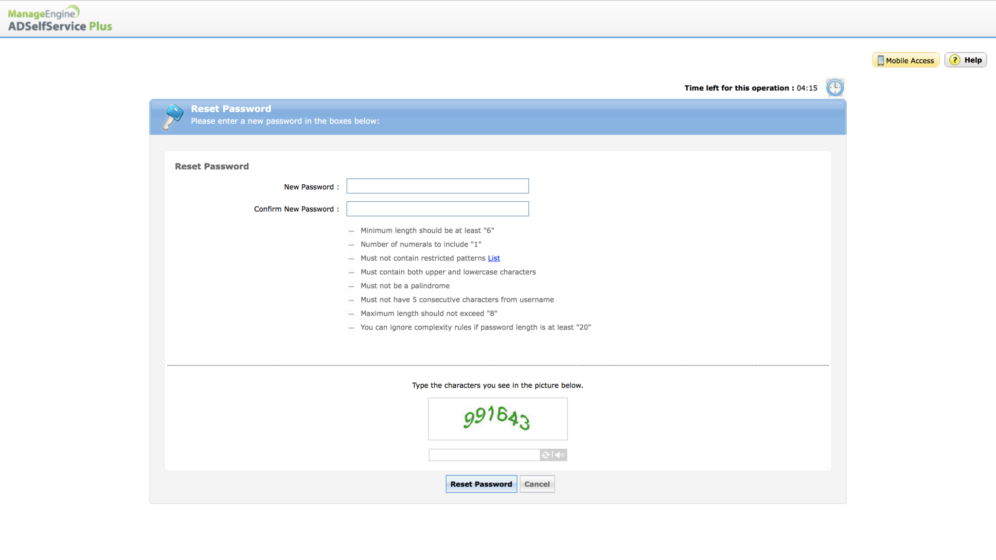Play the audio captcha speaker icon

pyautogui.click(x=560, y=455)
